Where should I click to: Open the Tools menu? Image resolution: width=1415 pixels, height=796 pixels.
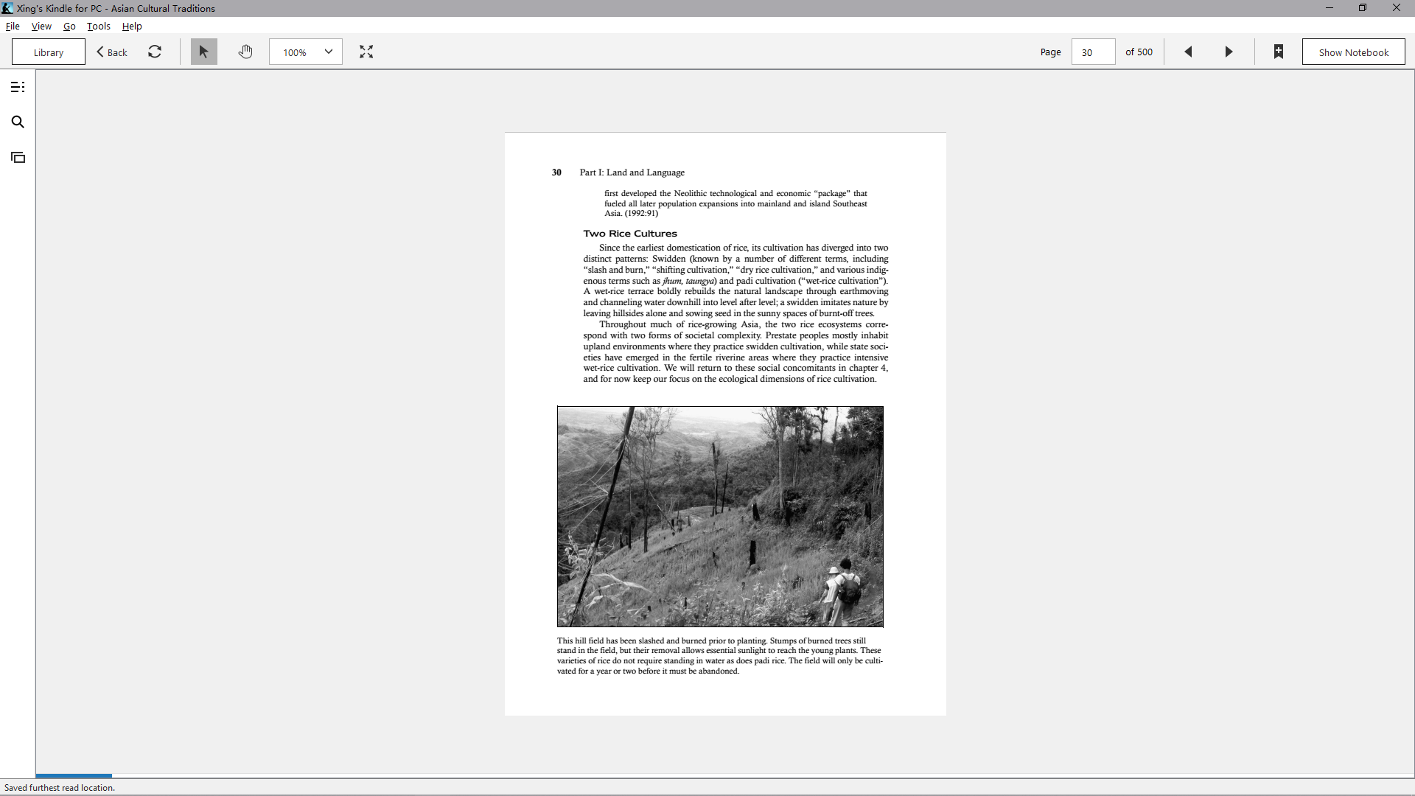(99, 26)
